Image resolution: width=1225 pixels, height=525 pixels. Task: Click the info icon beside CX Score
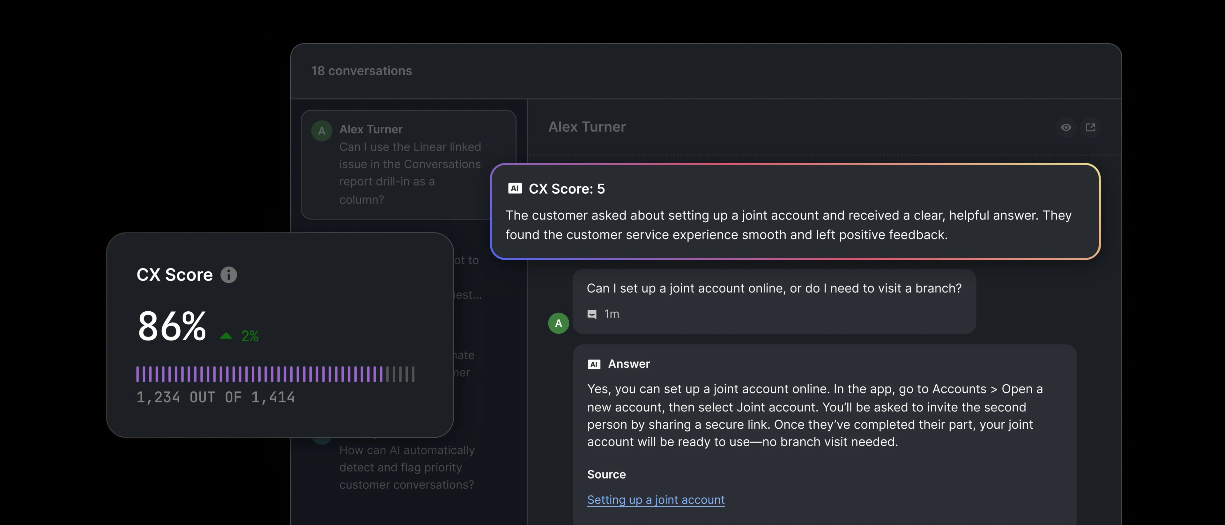click(228, 275)
